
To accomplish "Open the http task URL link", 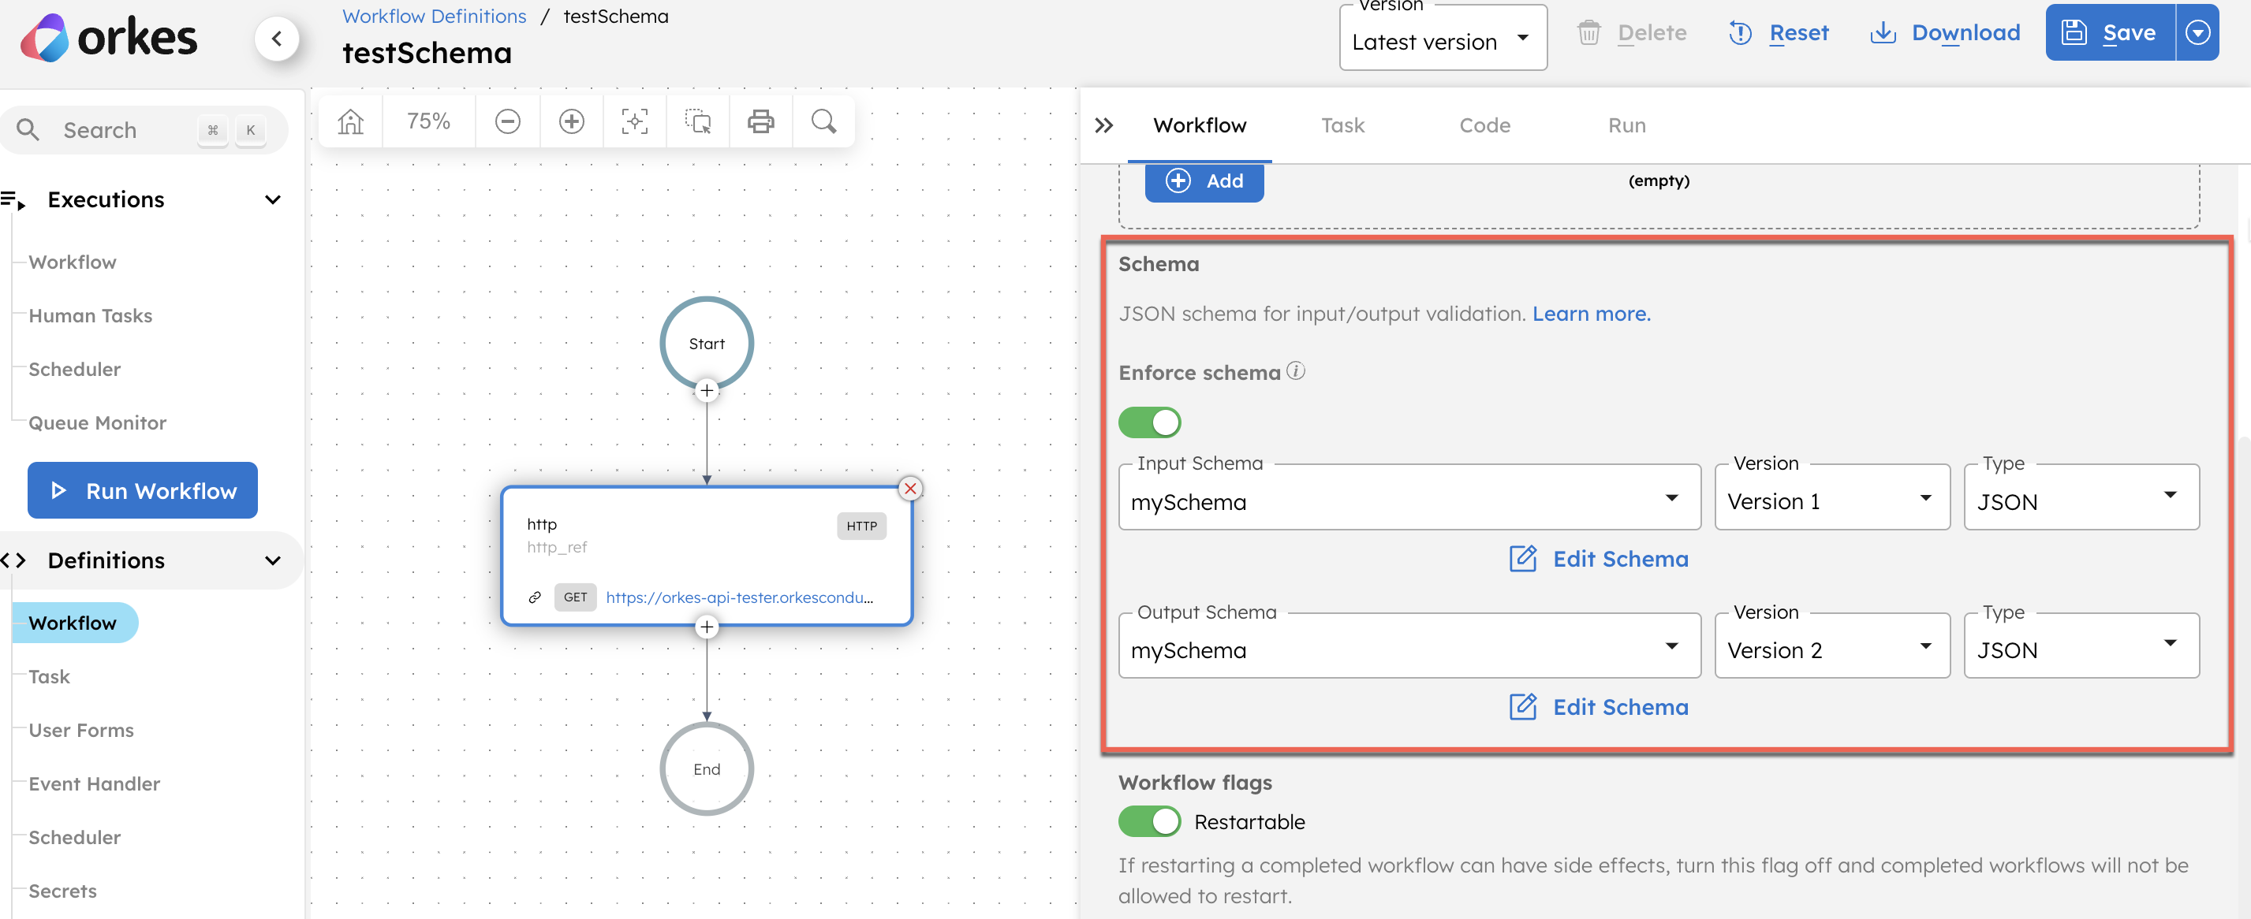I will coord(739,597).
